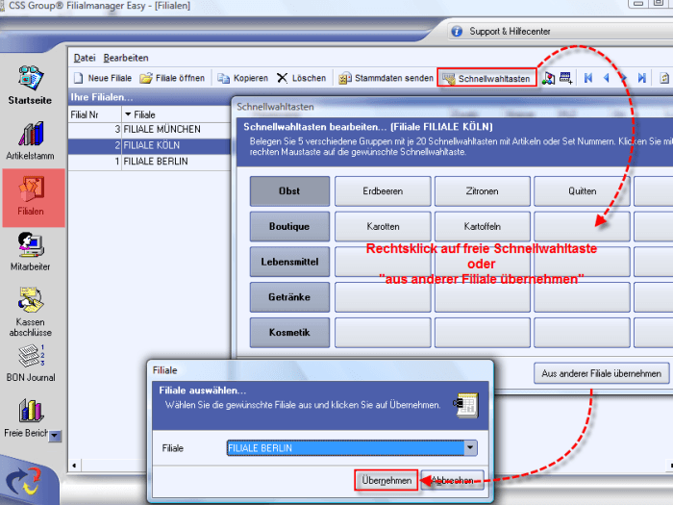This screenshot has width=673, height=505.
Task: Click the refresh arrows icon at the sidebar bottom
Action: click(24, 481)
